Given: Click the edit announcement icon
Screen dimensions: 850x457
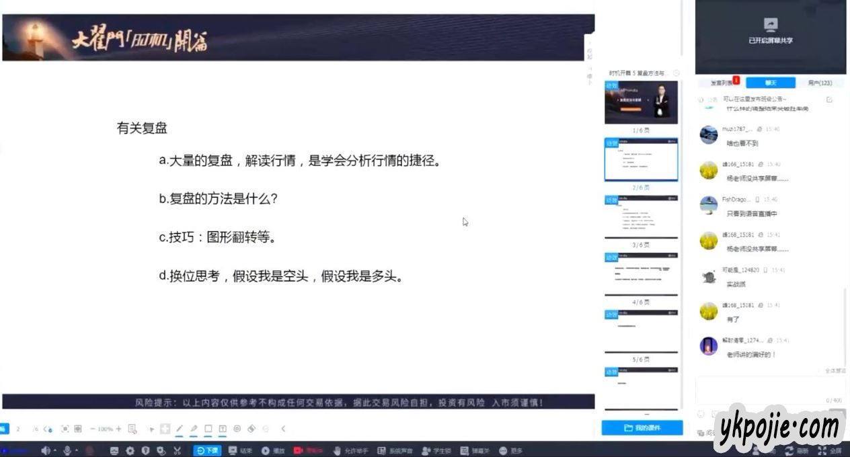Looking at the screenshot, I should pyautogui.click(x=829, y=99).
